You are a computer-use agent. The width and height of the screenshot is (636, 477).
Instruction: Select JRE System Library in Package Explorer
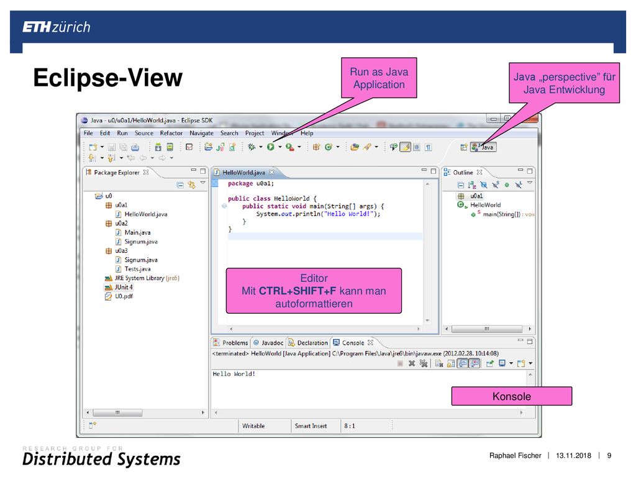click(x=142, y=278)
